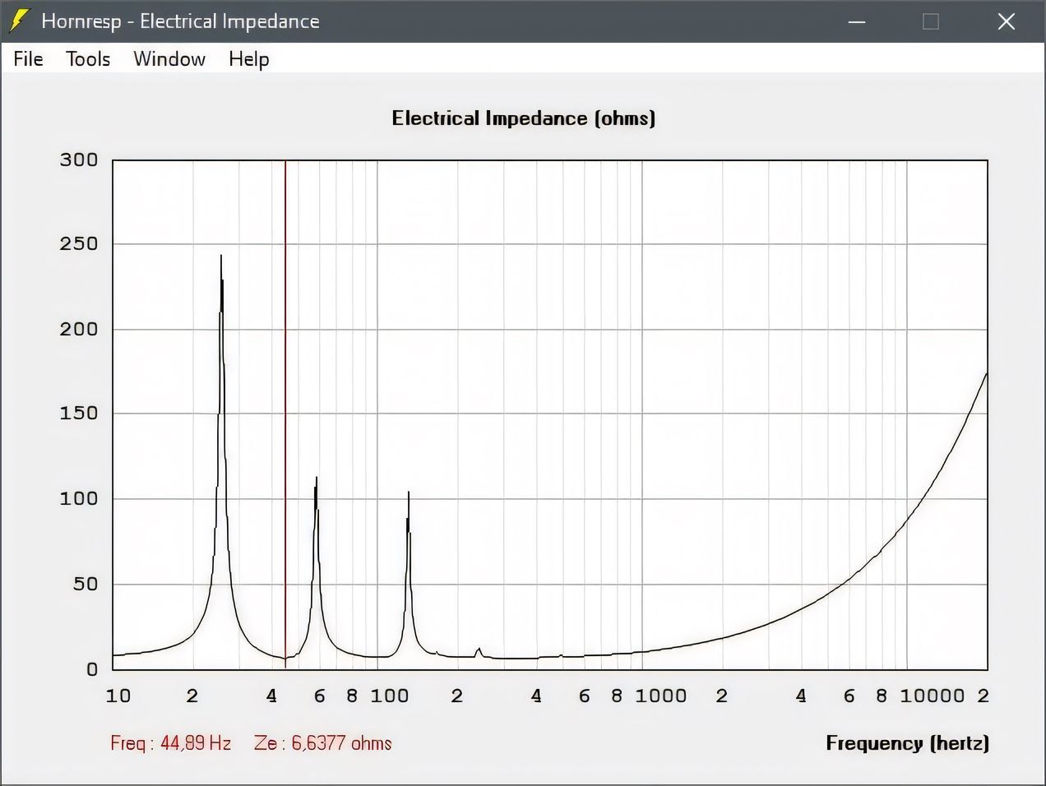
Task: Open the File menu
Action: (x=28, y=59)
